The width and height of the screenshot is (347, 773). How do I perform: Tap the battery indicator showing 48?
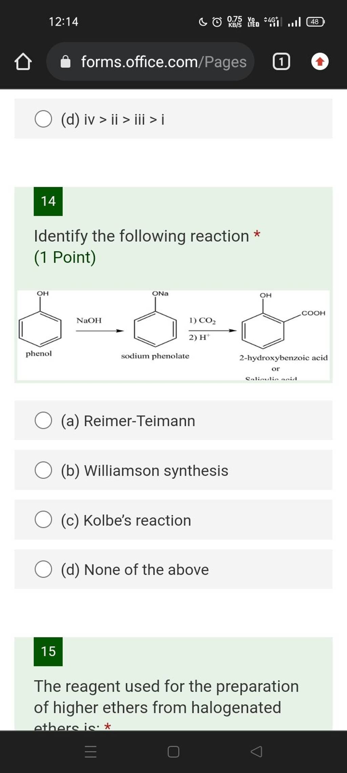pyautogui.click(x=314, y=22)
